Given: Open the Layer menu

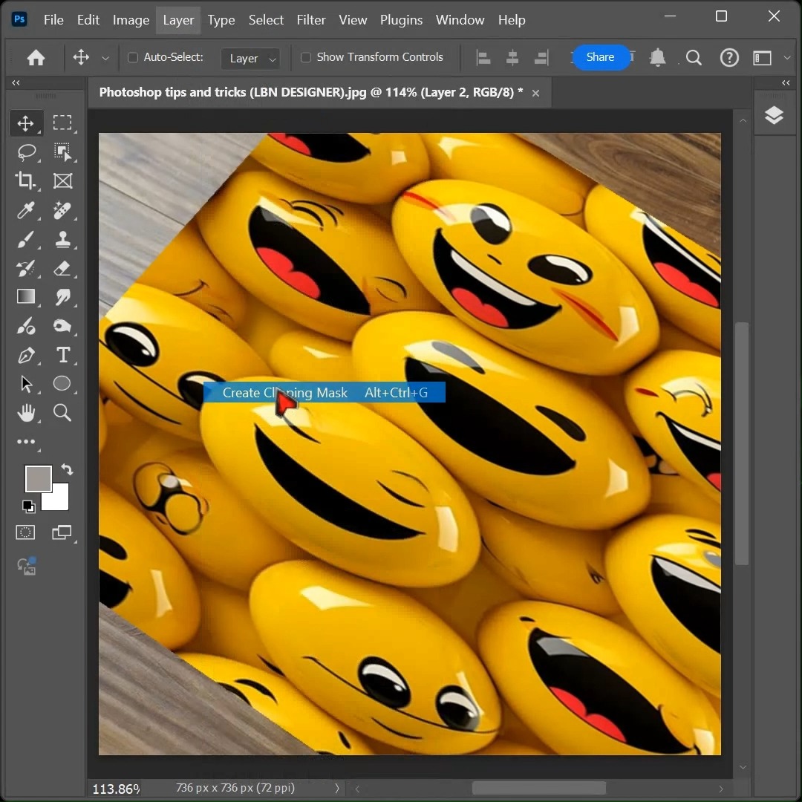Looking at the screenshot, I should (178, 20).
